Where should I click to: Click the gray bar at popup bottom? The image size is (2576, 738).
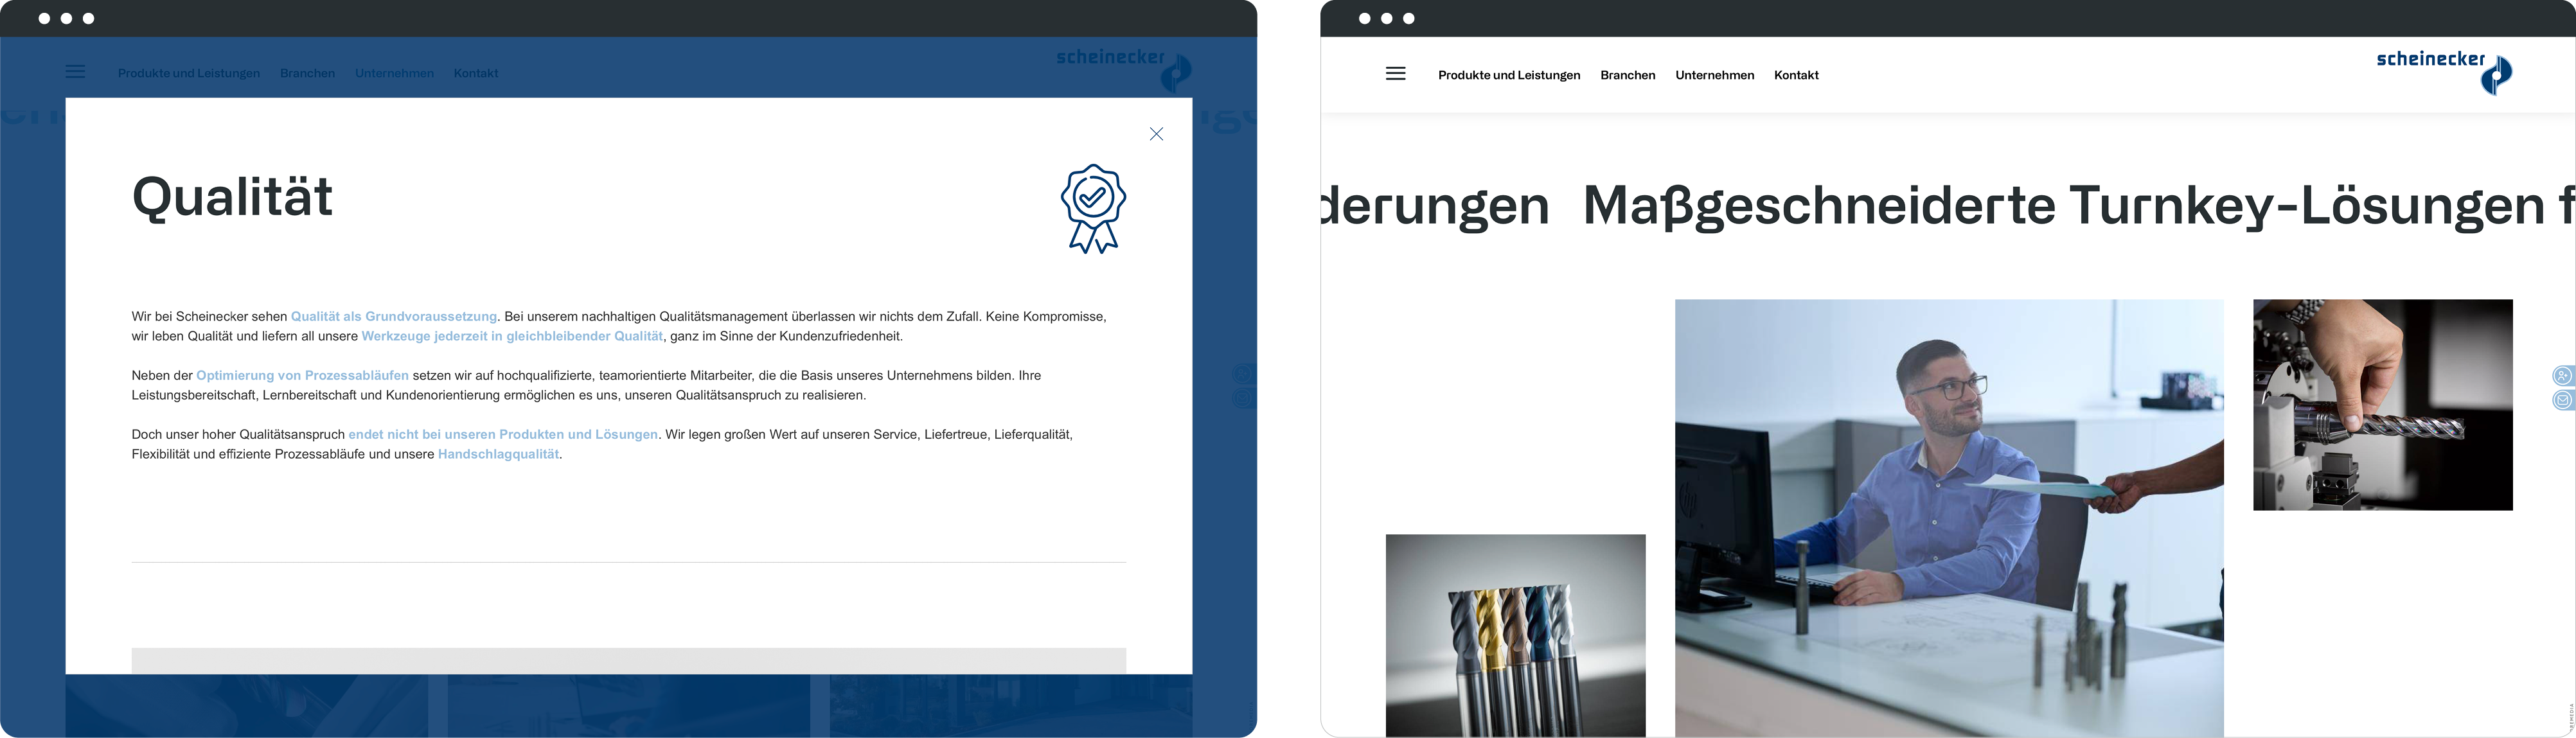(629, 661)
